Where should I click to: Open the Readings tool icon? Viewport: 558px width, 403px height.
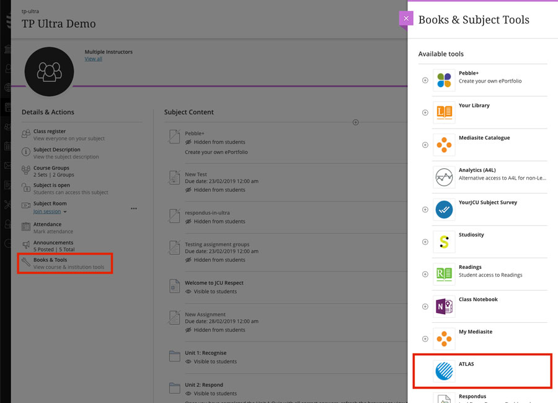click(444, 274)
